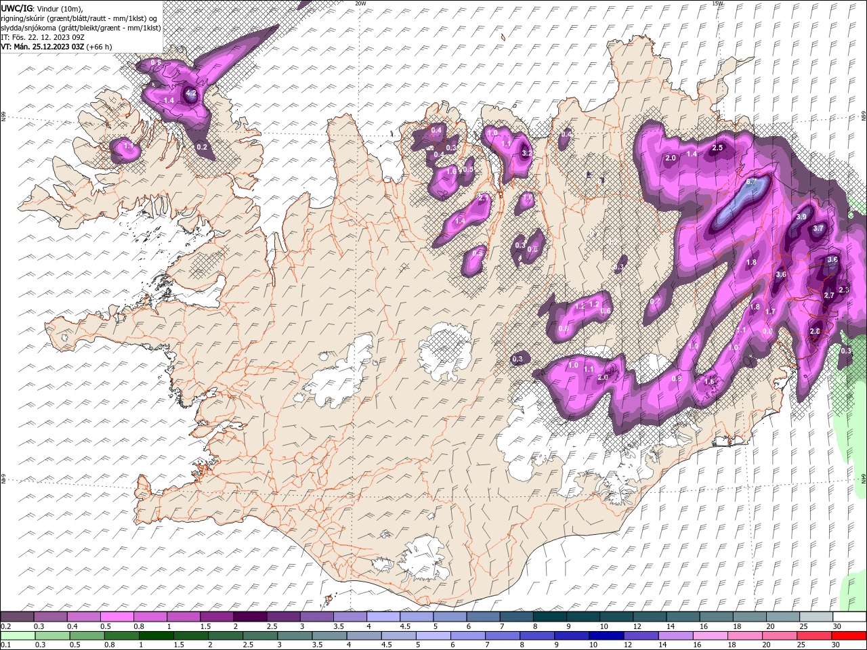The image size is (867, 650).
Task: Click the 4.5 label in the upper colour scale
Action: click(404, 626)
